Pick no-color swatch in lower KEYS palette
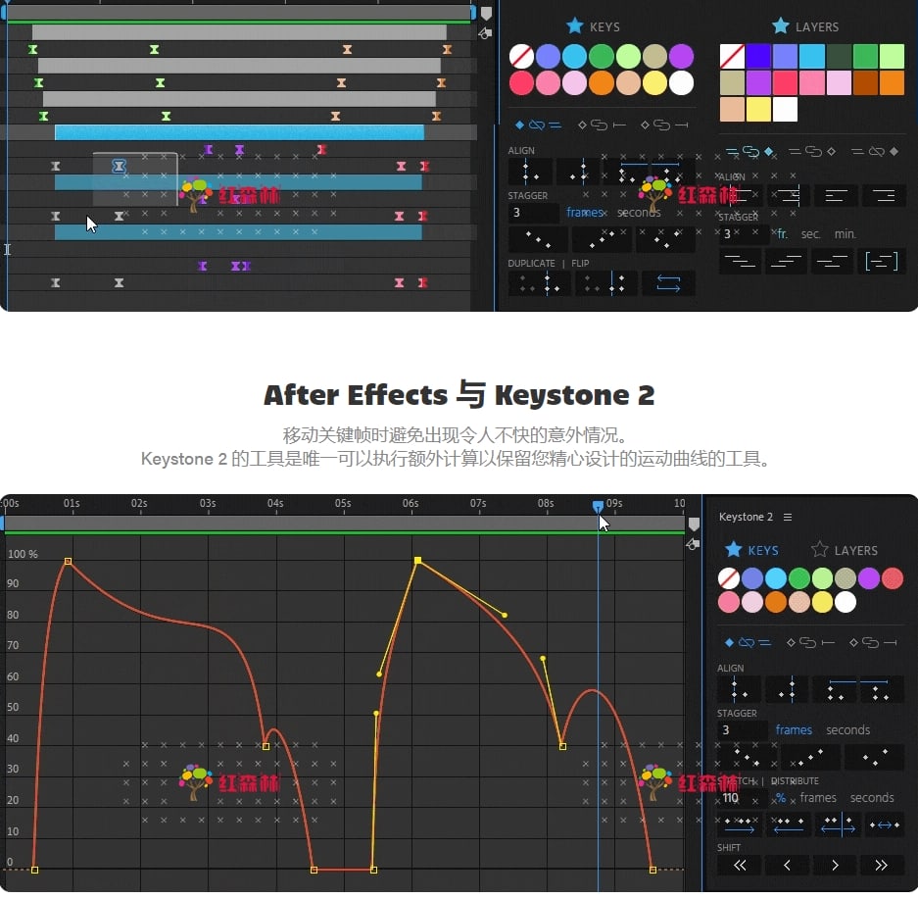This screenshot has height=899, width=918. [x=728, y=578]
